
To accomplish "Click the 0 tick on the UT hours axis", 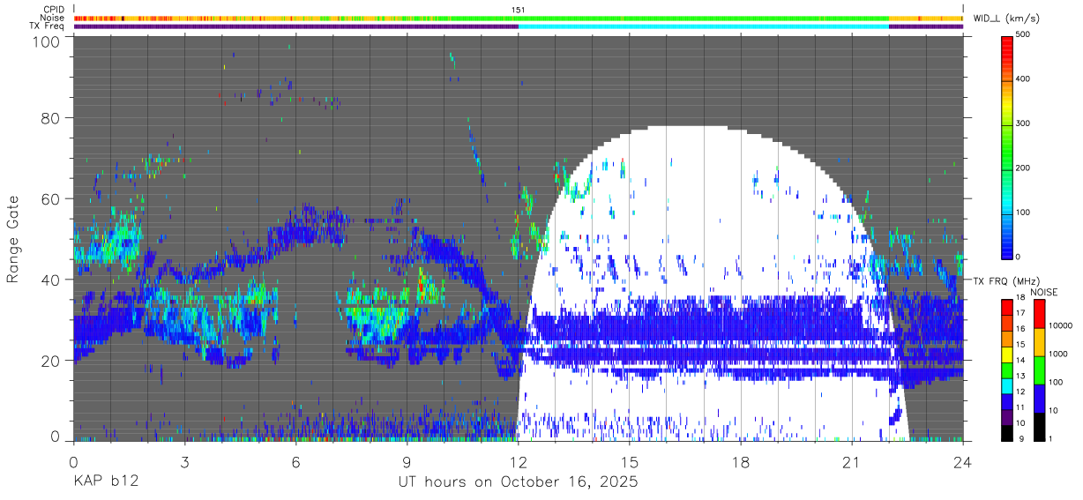I will (73, 461).
